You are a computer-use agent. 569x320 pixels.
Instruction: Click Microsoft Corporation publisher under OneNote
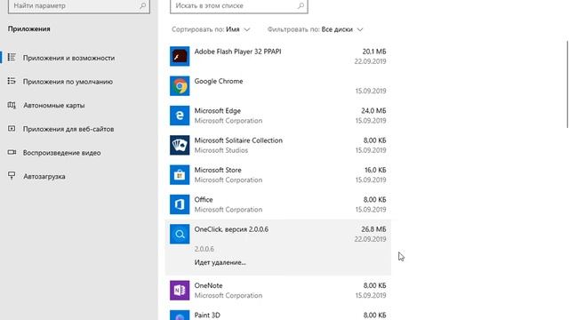(x=228, y=295)
